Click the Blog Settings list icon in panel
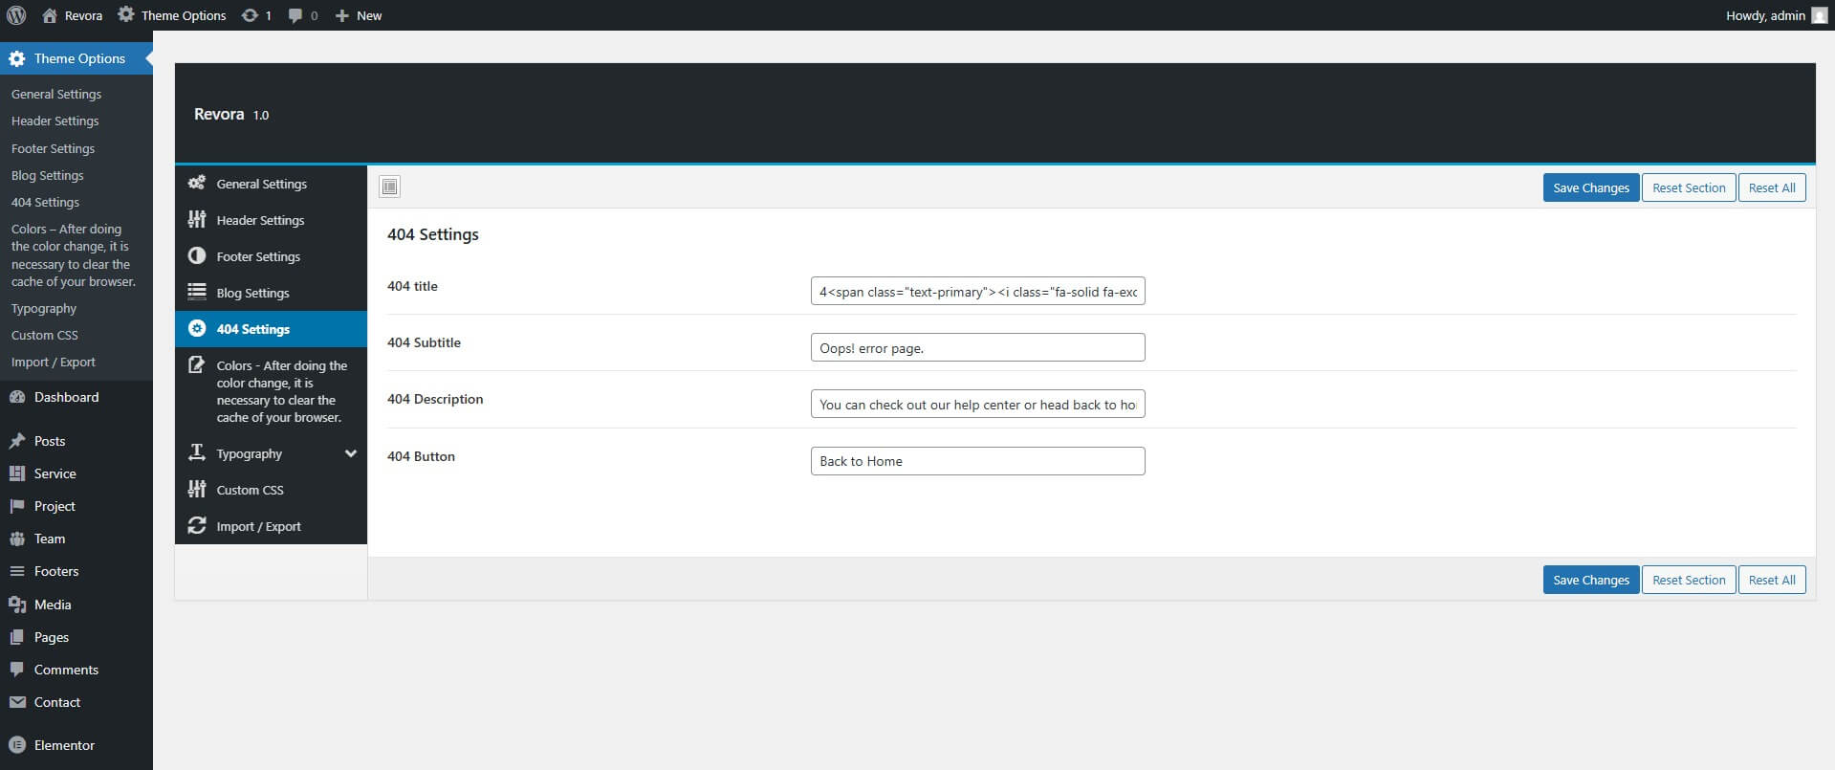This screenshot has width=1835, height=770. click(x=197, y=292)
